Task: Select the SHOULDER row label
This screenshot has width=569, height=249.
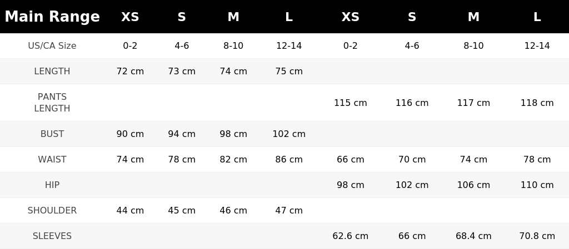Action: 52,210
